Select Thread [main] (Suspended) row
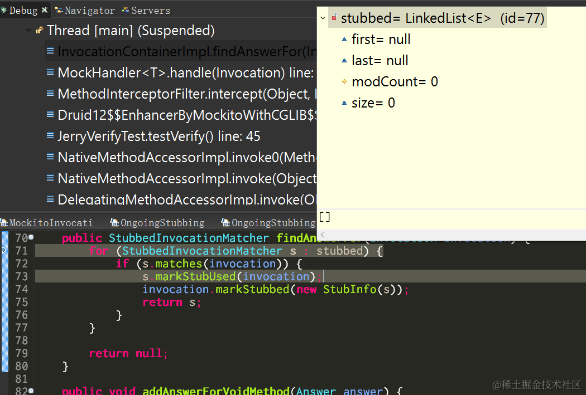Screen dimensions: 586x395 click(131, 30)
